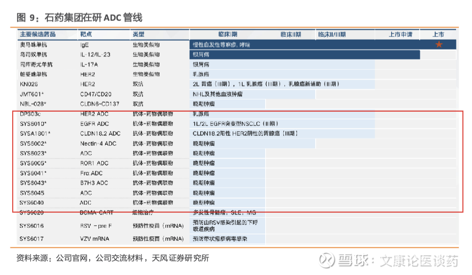Select the Nectin-4 ADC target cell
This screenshot has height=275, width=472.
click(98, 144)
